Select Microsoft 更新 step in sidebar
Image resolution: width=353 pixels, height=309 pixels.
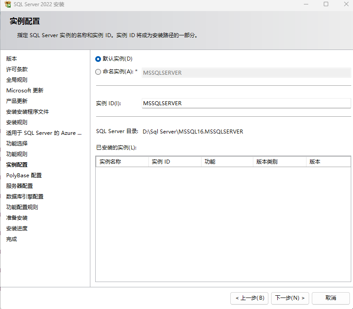pos(25,91)
